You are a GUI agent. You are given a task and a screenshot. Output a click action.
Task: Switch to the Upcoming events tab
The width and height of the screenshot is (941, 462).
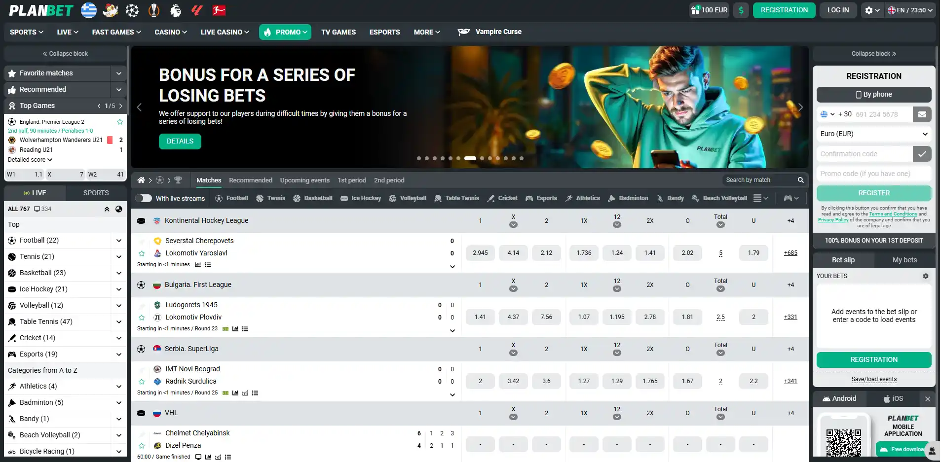tap(304, 180)
